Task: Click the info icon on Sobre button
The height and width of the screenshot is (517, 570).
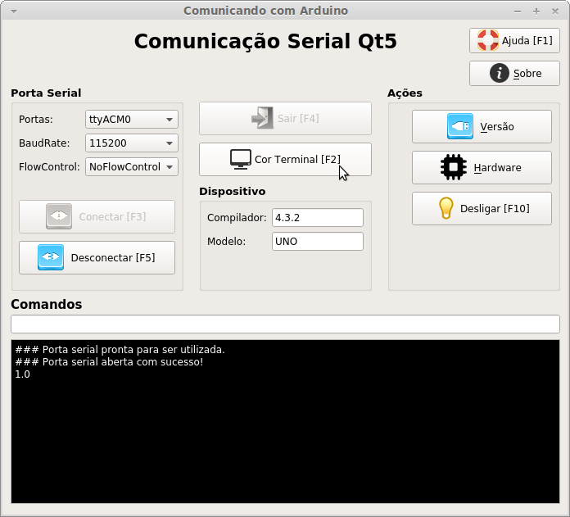Action: coord(500,73)
